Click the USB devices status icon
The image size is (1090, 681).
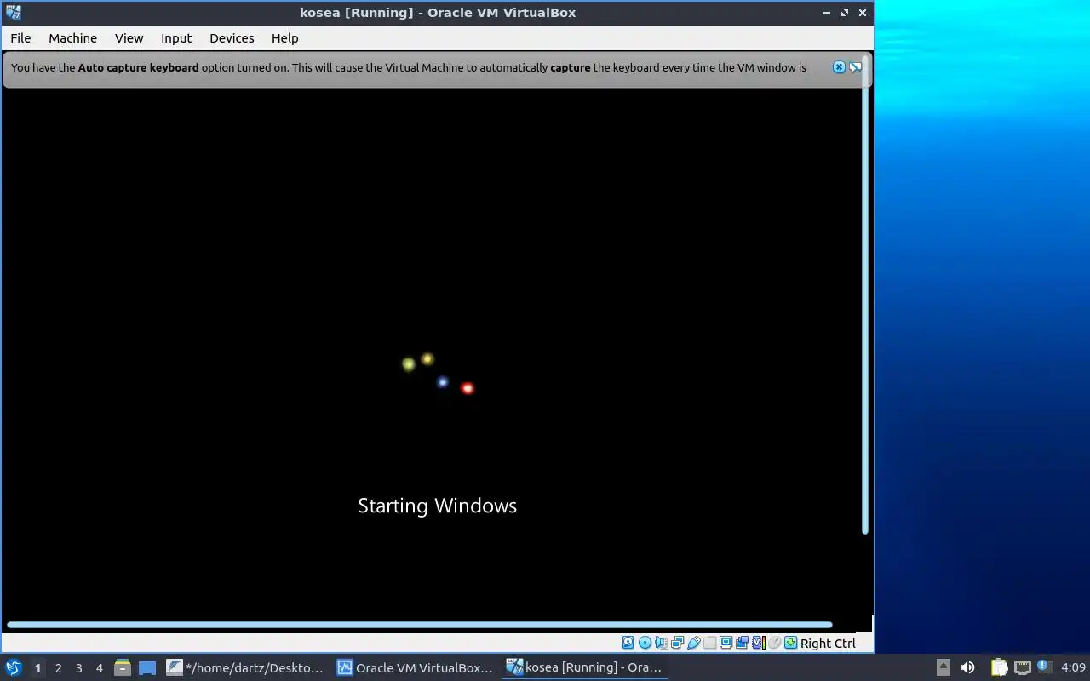tap(694, 643)
